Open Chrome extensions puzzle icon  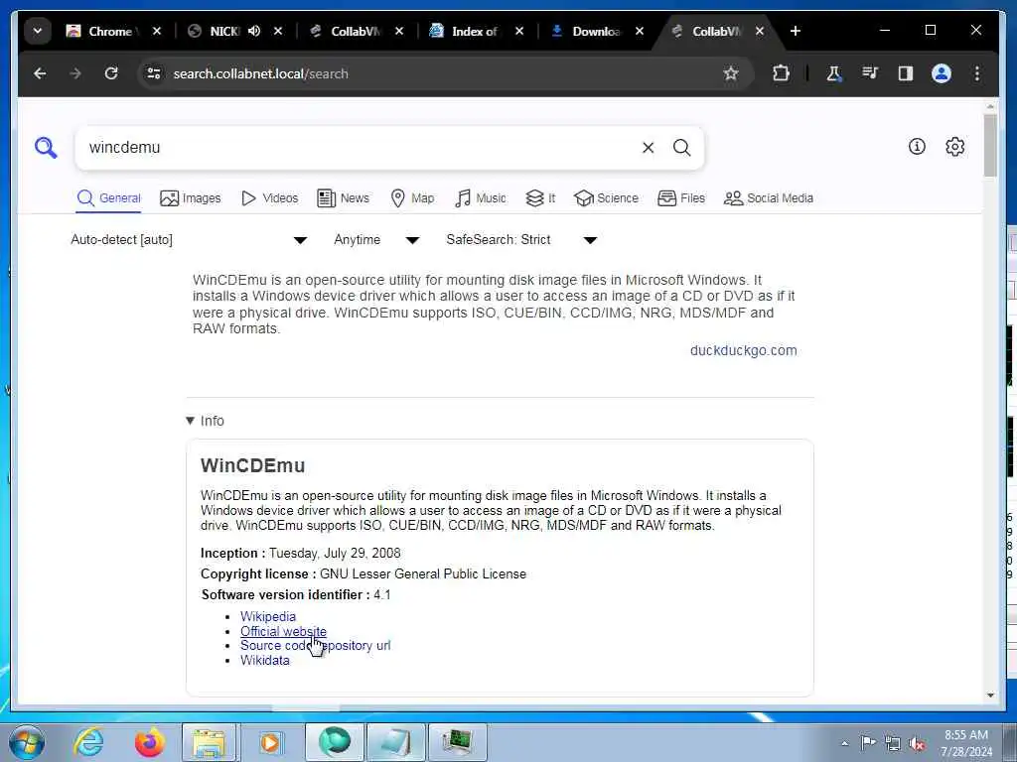pos(782,73)
